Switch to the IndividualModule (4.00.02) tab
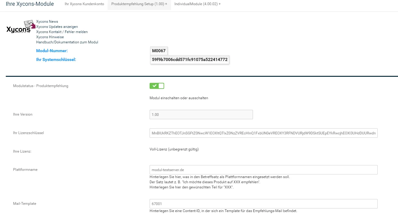Image resolution: width=398 pixels, height=223 pixels. (198, 4)
